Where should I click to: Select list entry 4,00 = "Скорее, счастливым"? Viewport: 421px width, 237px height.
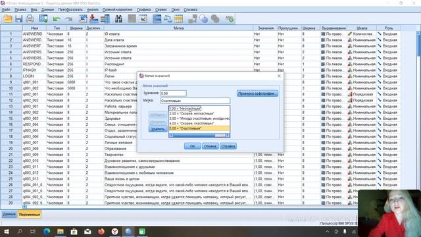click(199, 123)
